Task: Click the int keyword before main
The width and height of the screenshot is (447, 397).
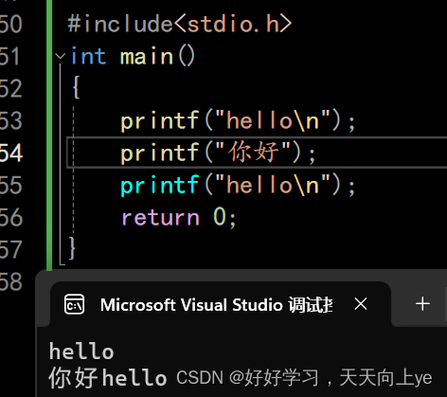Action: (x=88, y=57)
